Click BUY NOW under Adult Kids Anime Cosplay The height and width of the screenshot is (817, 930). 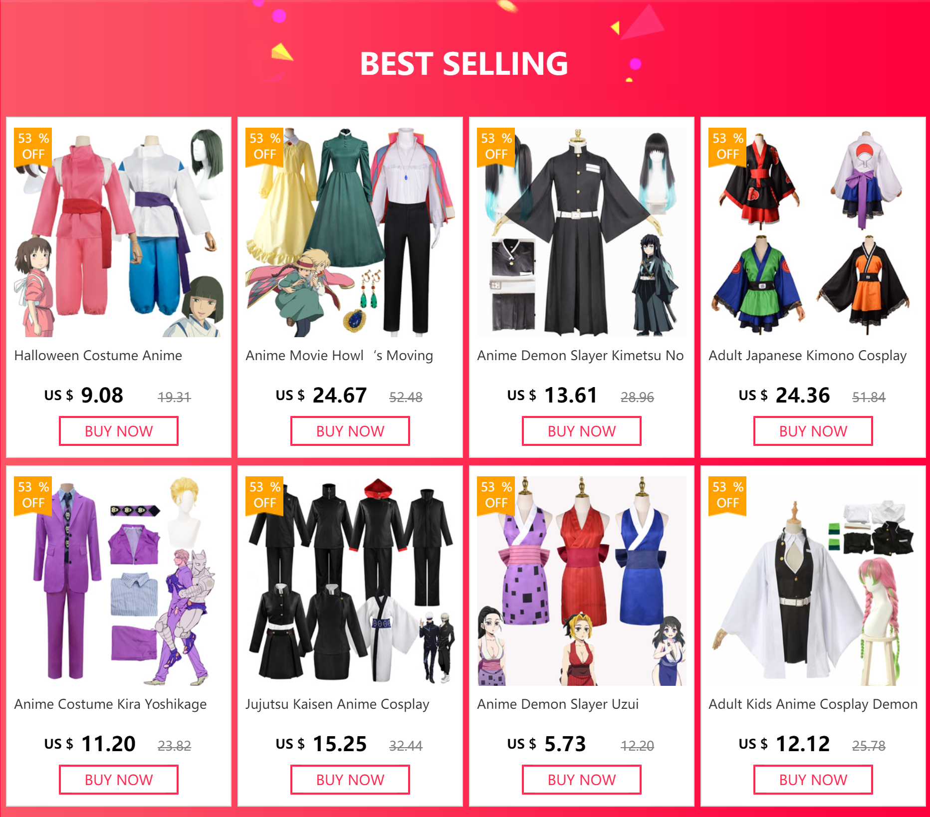(x=813, y=780)
